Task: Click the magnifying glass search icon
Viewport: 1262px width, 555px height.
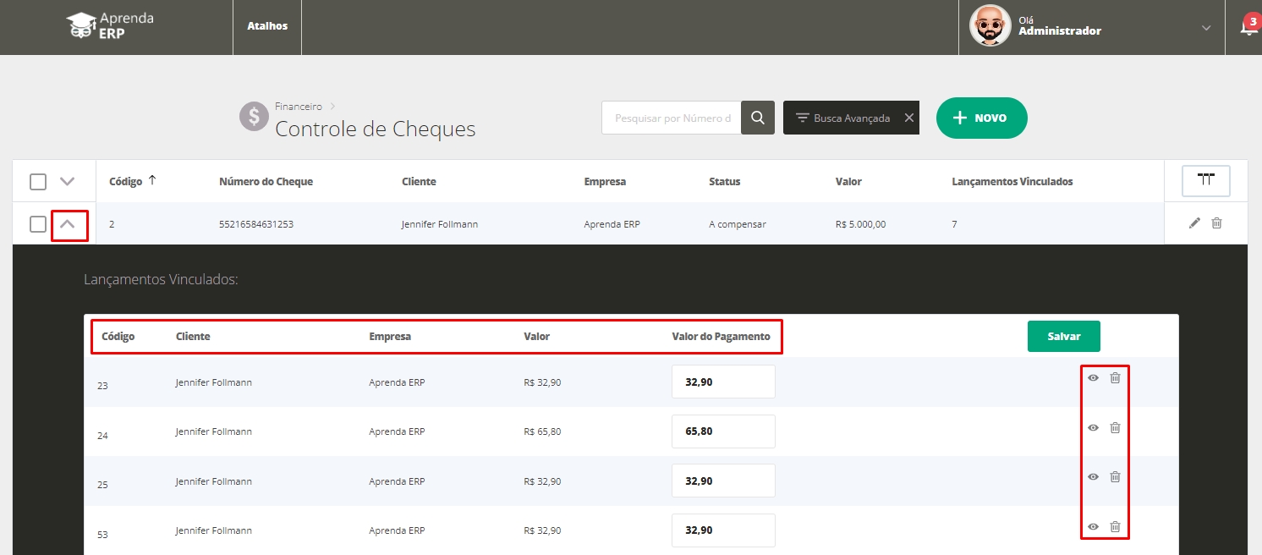Action: pos(758,118)
